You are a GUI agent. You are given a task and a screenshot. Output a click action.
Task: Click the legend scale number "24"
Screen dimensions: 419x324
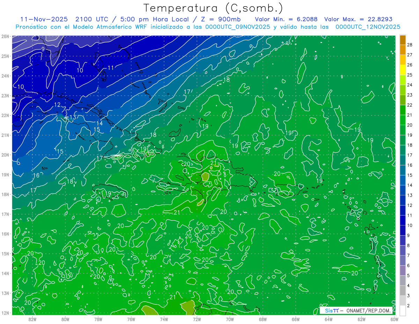[x=410, y=85]
